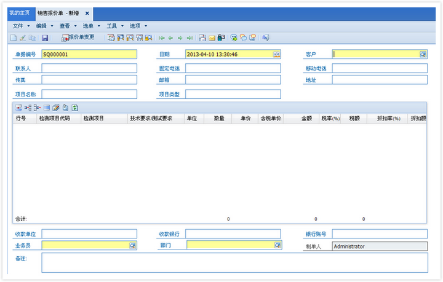The image size is (443, 282).
Task: Open the 编辑 menu
Action: pos(44,26)
